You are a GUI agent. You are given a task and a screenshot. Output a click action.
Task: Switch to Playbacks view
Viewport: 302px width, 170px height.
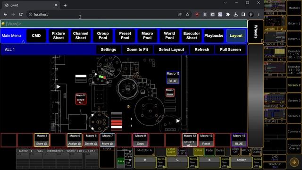pyautogui.click(x=214, y=36)
